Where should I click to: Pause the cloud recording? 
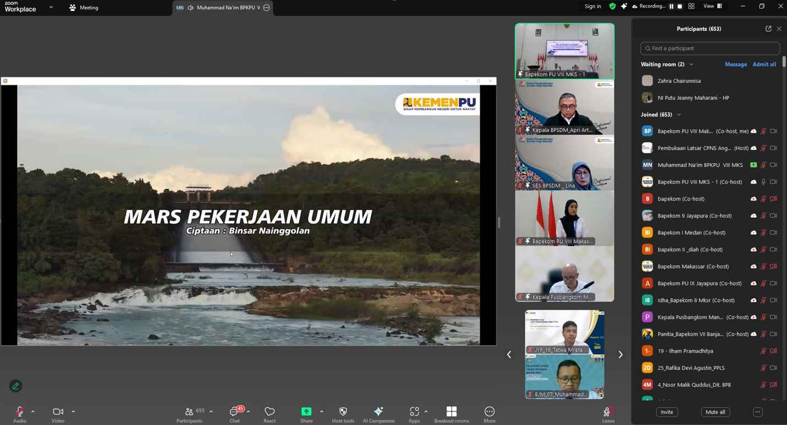coord(671,6)
